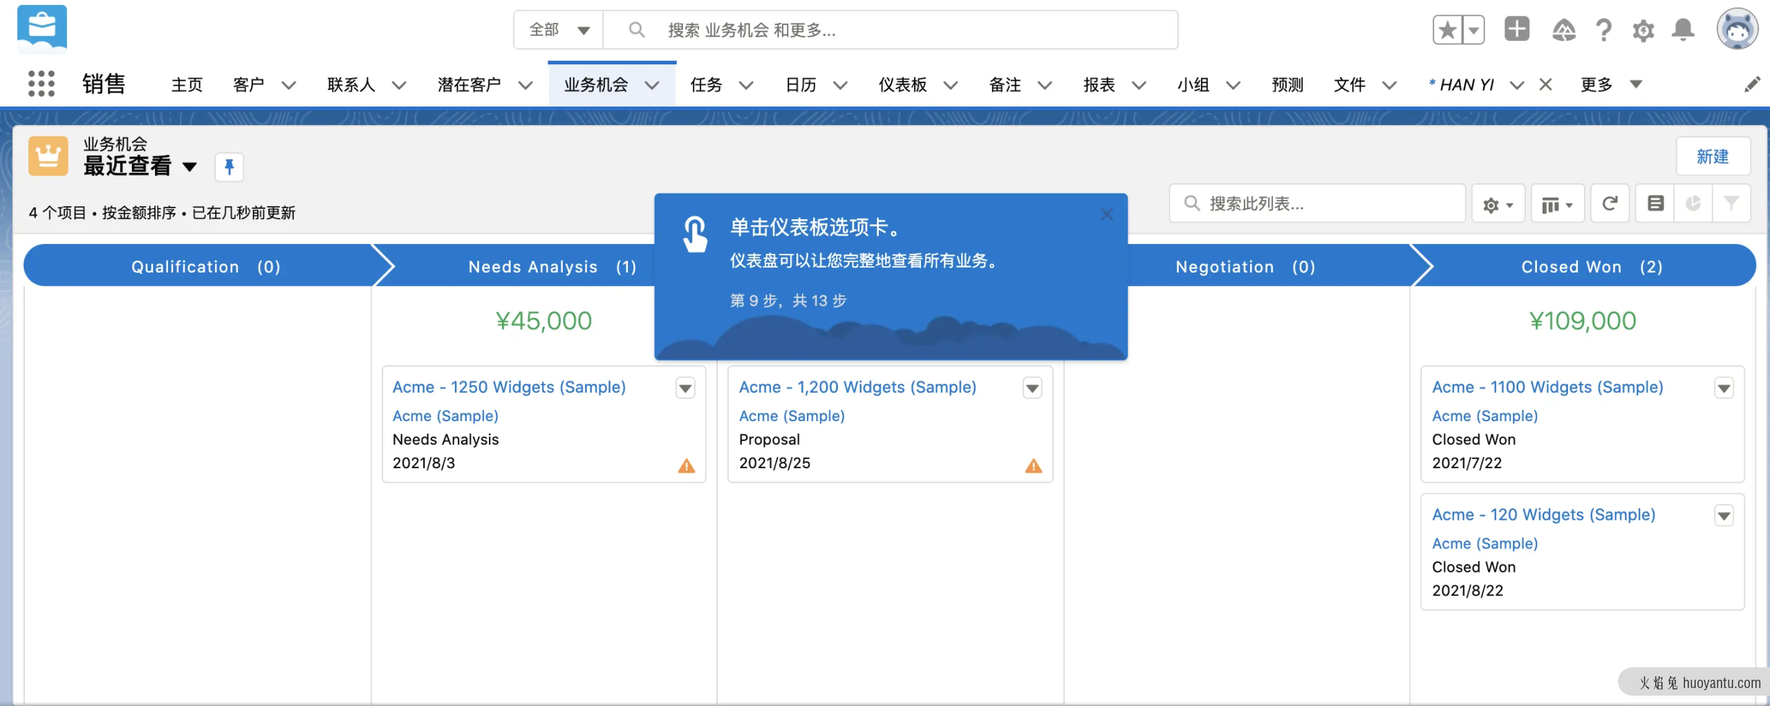
Task: Open Acme - 1250 Widgets (Sample) opportunity
Action: coord(509,387)
